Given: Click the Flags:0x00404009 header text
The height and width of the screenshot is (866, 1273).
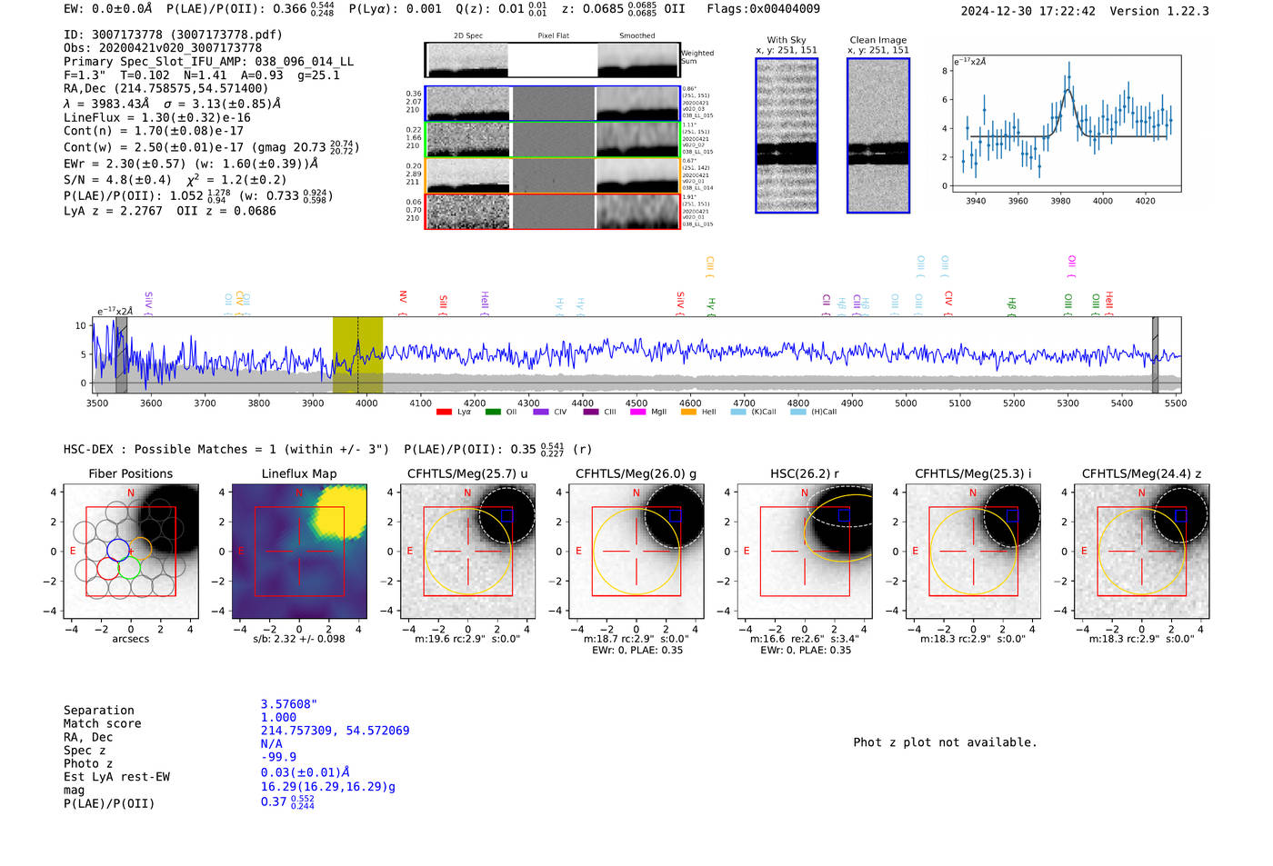Looking at the screenshot, I should [x=763, y=9].
